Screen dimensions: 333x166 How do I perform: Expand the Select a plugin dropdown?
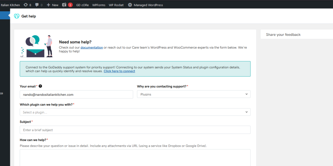(135, 112)
